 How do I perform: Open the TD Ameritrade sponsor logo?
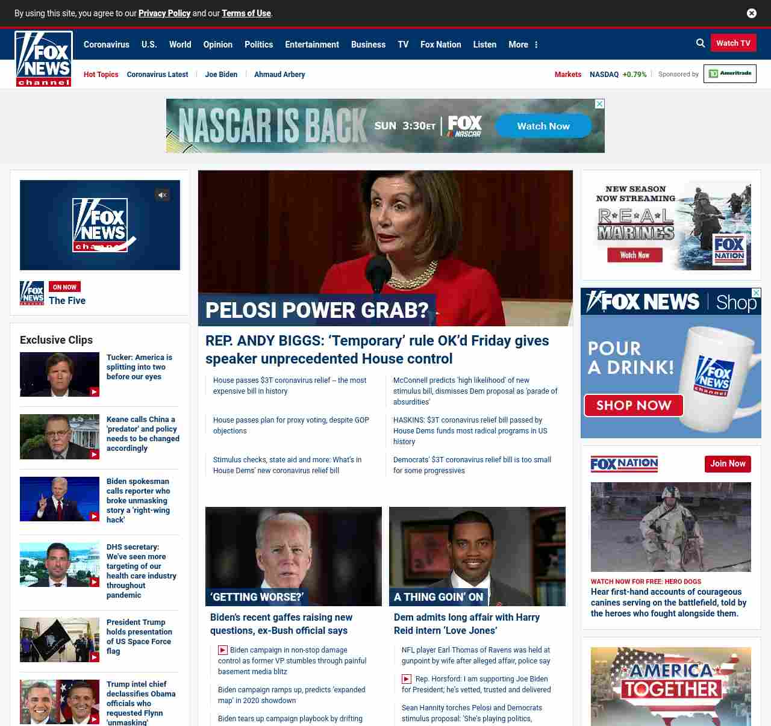click(729, 73)
